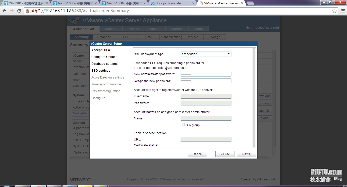Open vCenter Server main tab
Image resolution: width=347 pixels, height=187 pixels.
coord(83,29)
